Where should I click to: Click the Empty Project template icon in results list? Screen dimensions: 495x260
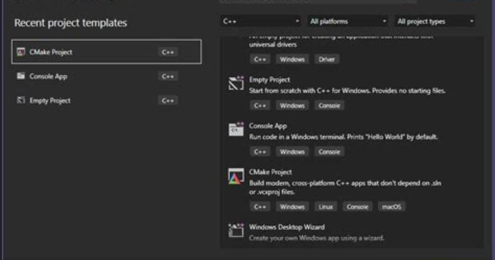236,83
